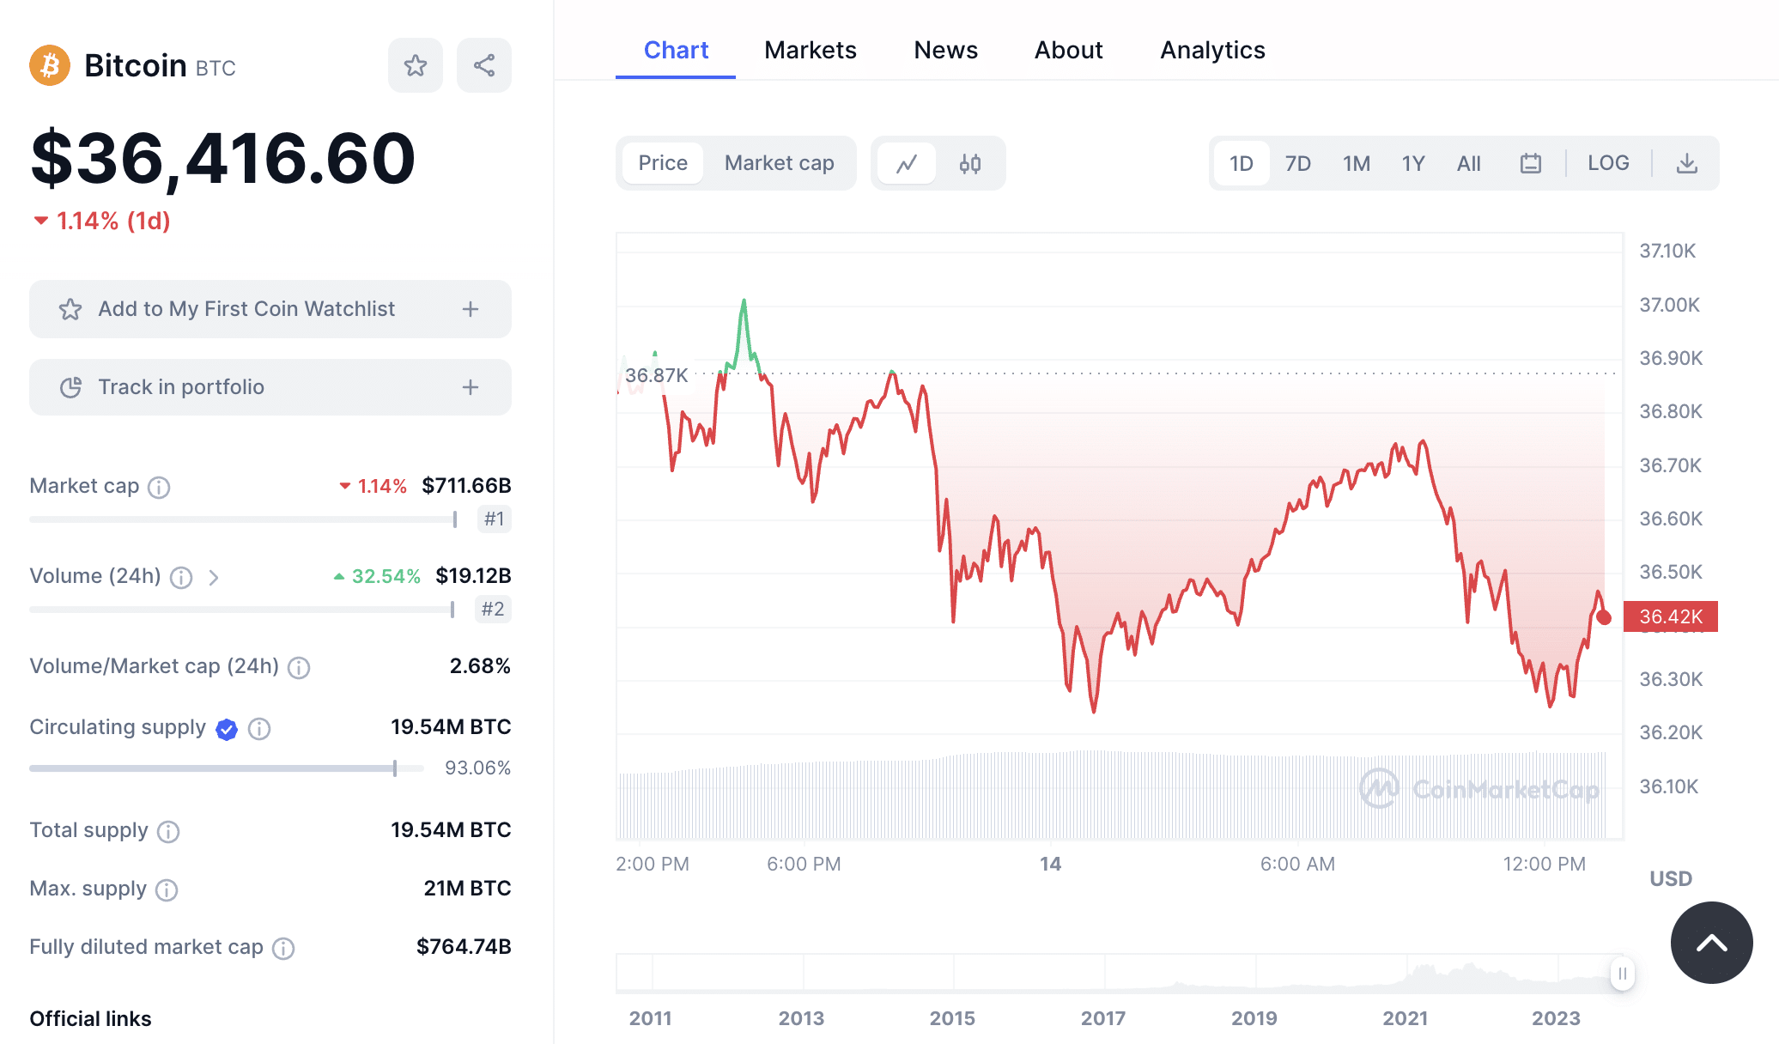Select the Price chart toggle
The height and width of the screenshot is (1044, 1779).
coord(663,163)
